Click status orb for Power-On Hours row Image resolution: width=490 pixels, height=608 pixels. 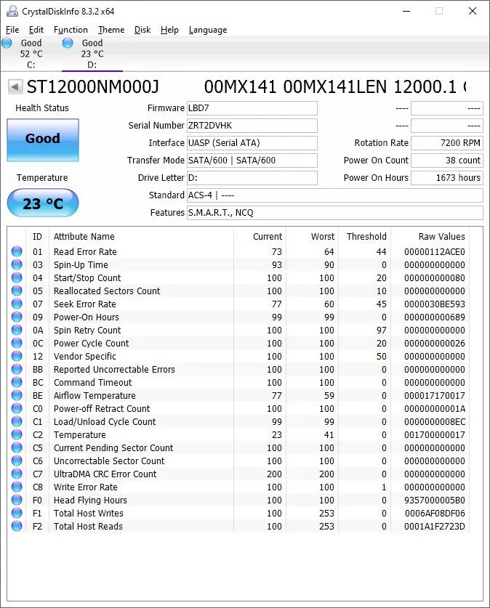tap(17, 317)
